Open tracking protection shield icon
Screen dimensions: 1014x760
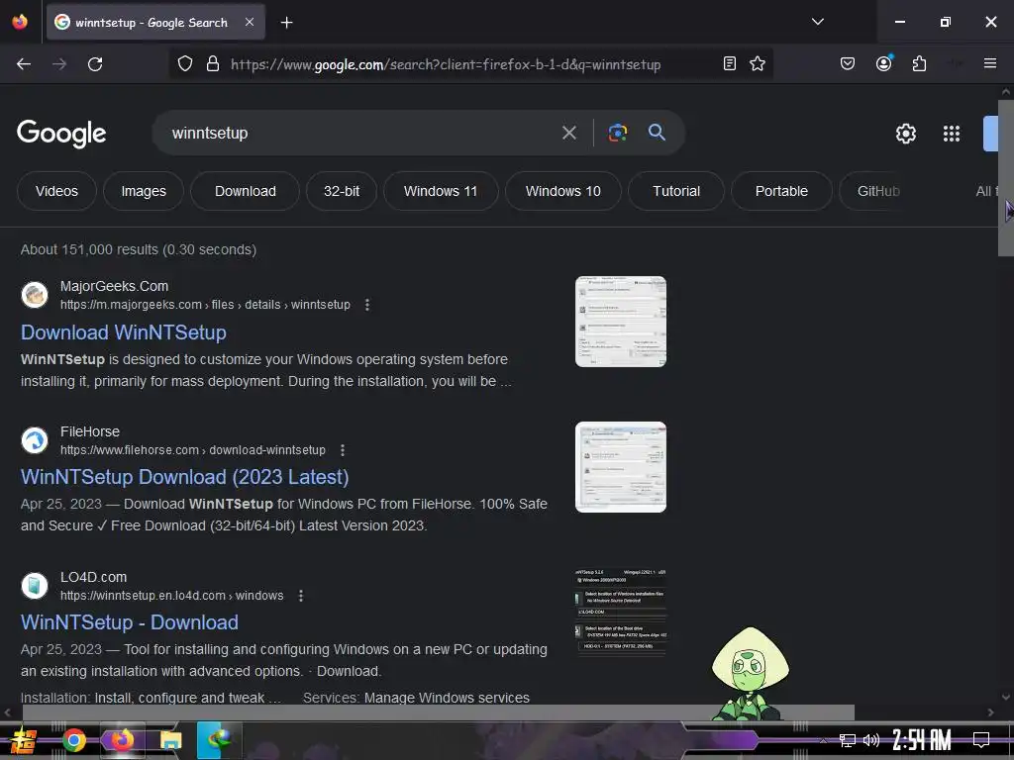click(185, 64)
